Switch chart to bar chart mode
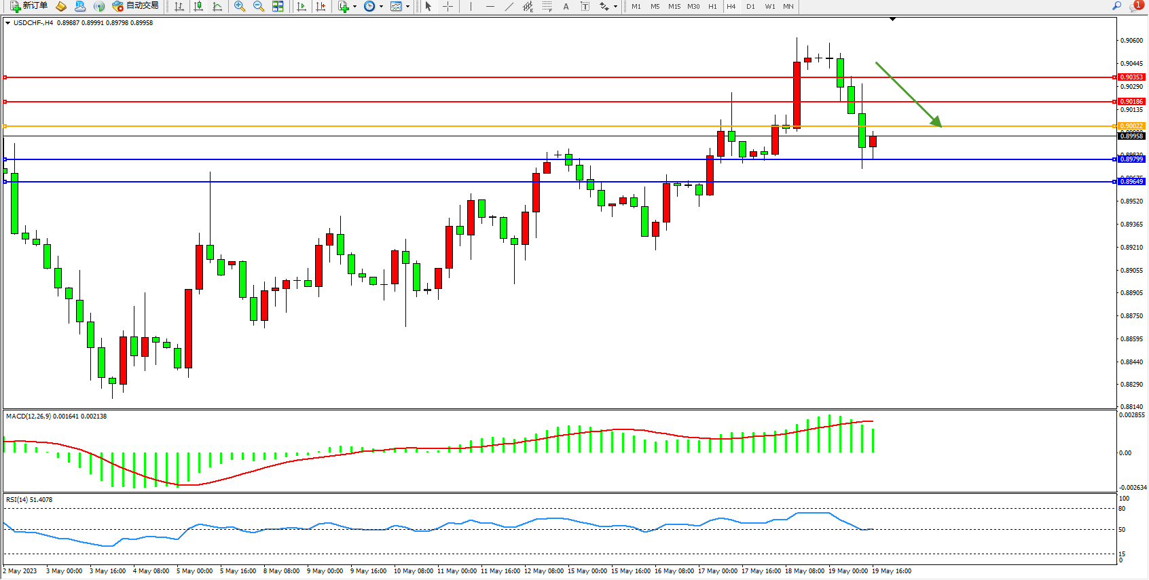 click(179, 6)
